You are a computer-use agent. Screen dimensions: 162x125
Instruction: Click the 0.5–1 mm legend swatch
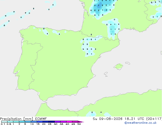[10, 122]
